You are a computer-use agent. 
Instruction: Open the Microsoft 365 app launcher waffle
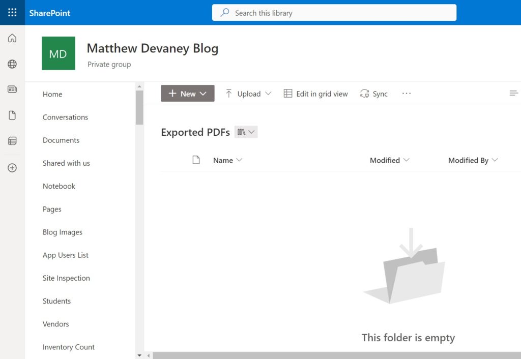pos(12,12)
